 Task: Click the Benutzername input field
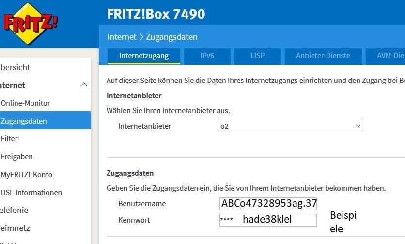pyautogui.click(x=268, y=204)
